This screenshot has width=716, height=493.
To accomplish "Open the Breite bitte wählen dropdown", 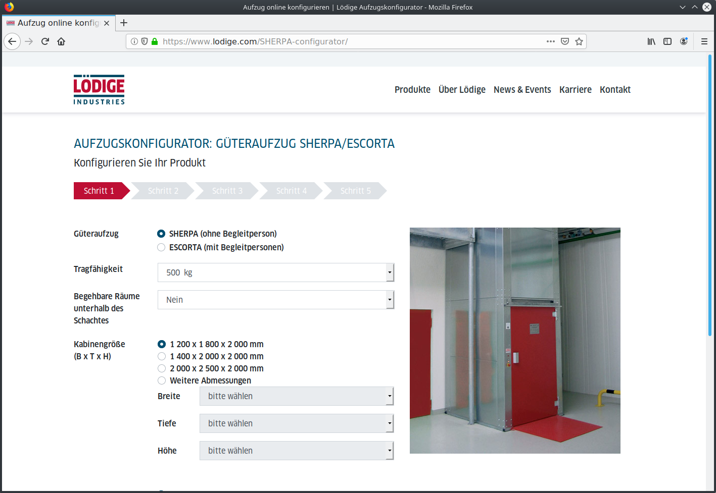I will coord(297,396).
